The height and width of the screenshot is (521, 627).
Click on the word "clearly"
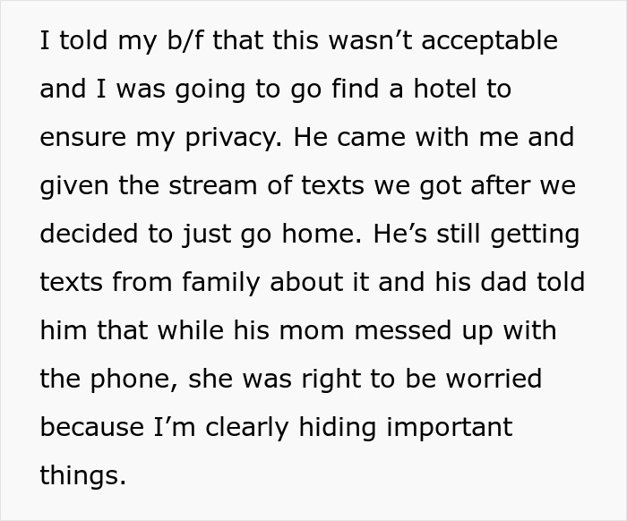(246, 428)
